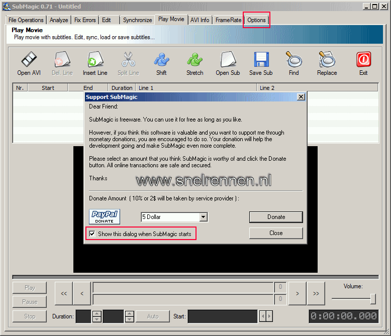Click the Nr. column header

[x=20, y=88]
